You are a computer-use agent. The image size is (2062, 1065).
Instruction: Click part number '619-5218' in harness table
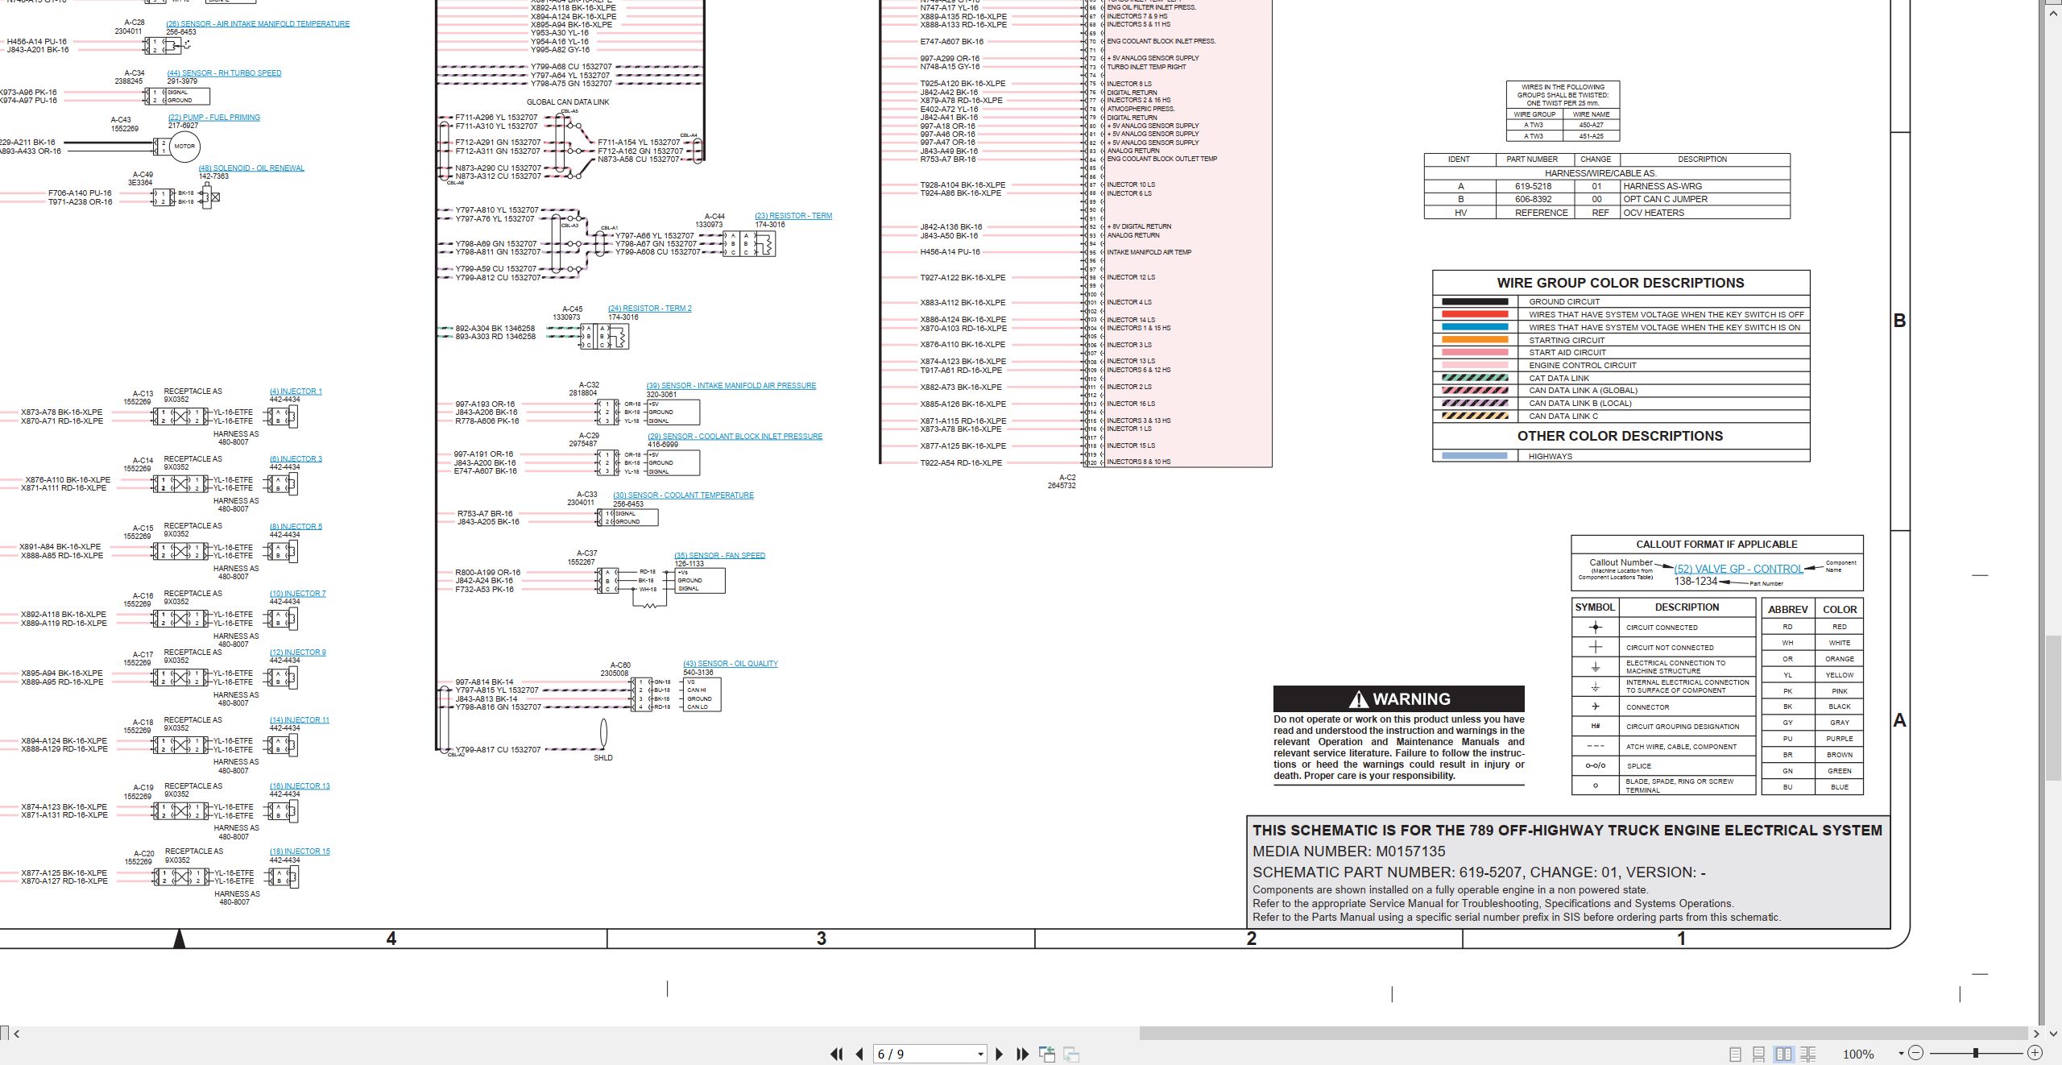(1533, 186)
